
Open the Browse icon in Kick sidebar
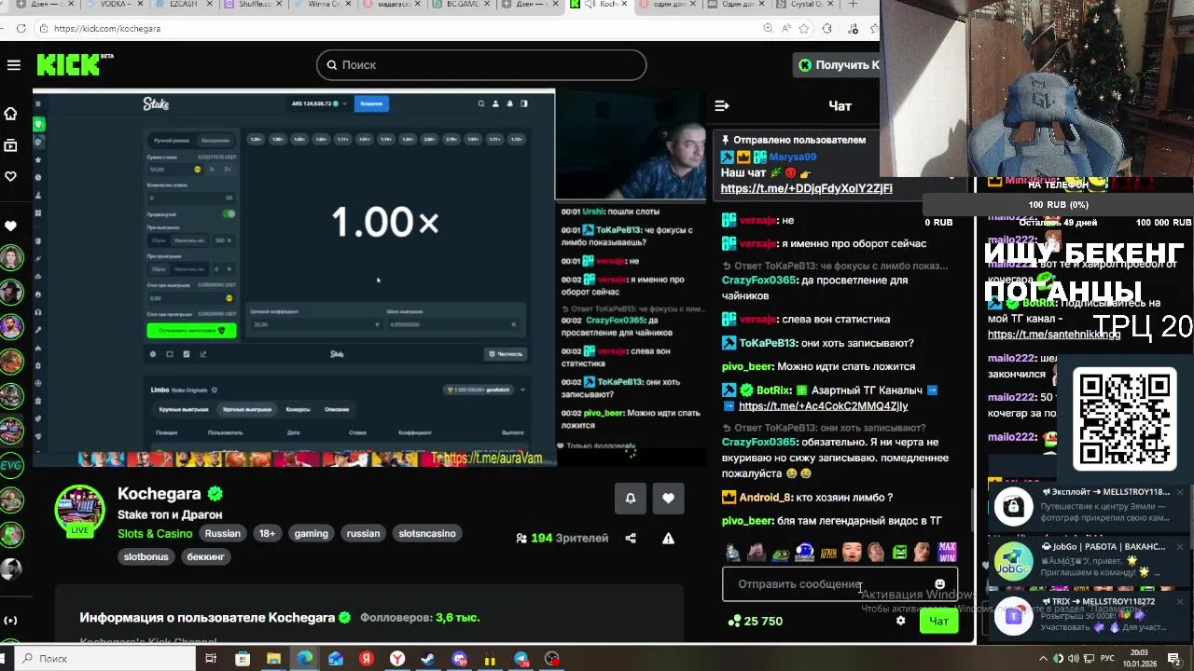(11, 145)
